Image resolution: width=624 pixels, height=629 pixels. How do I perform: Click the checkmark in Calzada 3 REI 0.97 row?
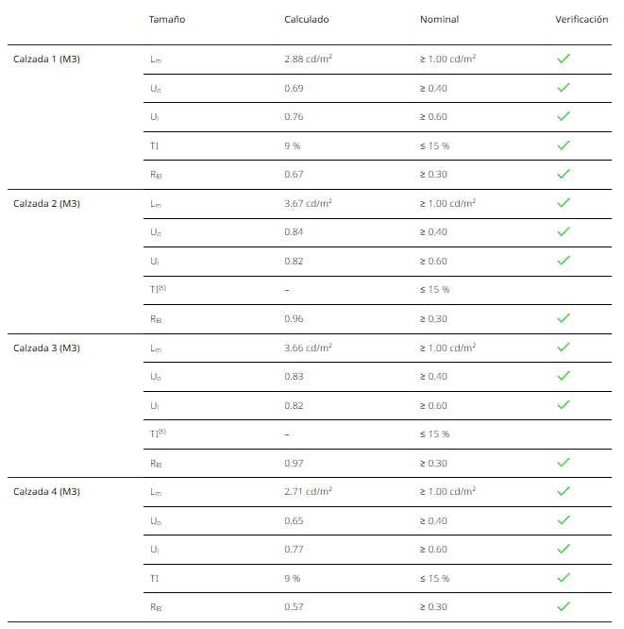[564, 463]
